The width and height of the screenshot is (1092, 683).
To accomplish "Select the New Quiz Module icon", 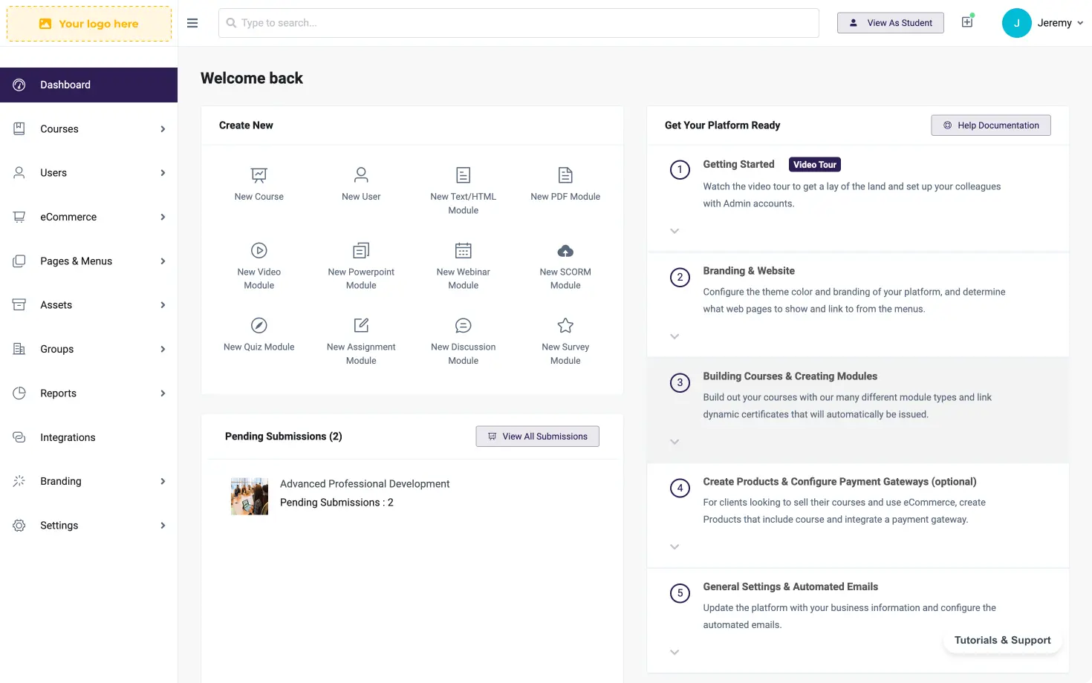I will click(259, 324).
